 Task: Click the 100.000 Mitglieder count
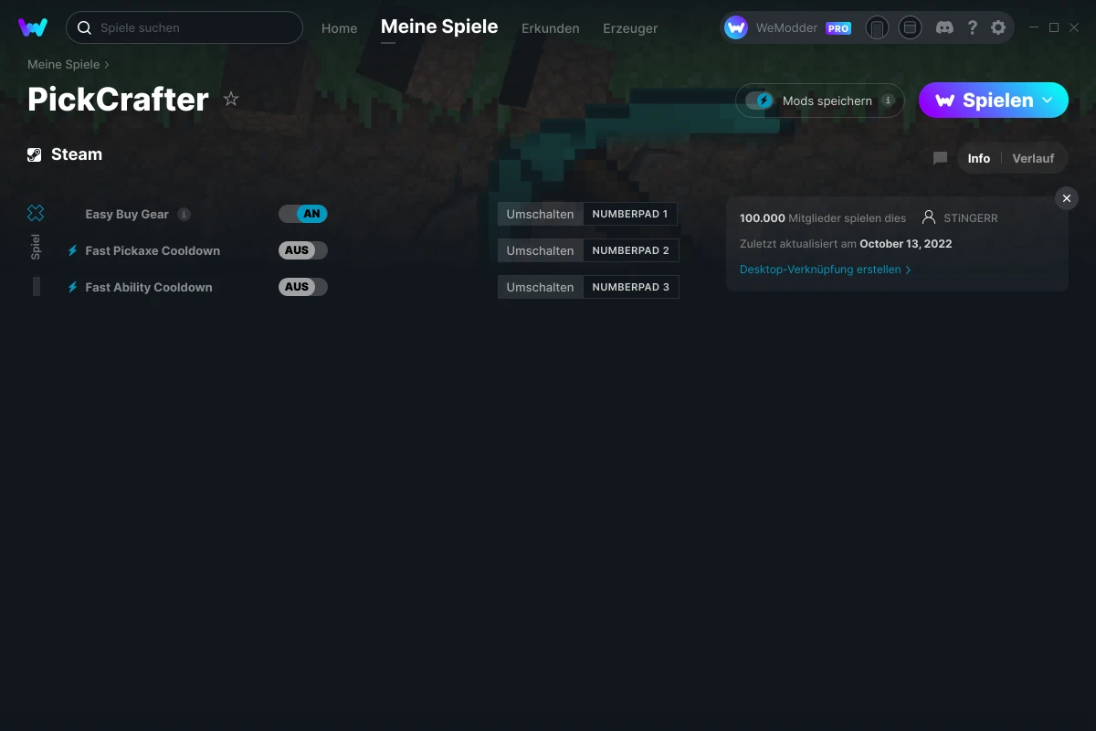click(x=823, y=217)
